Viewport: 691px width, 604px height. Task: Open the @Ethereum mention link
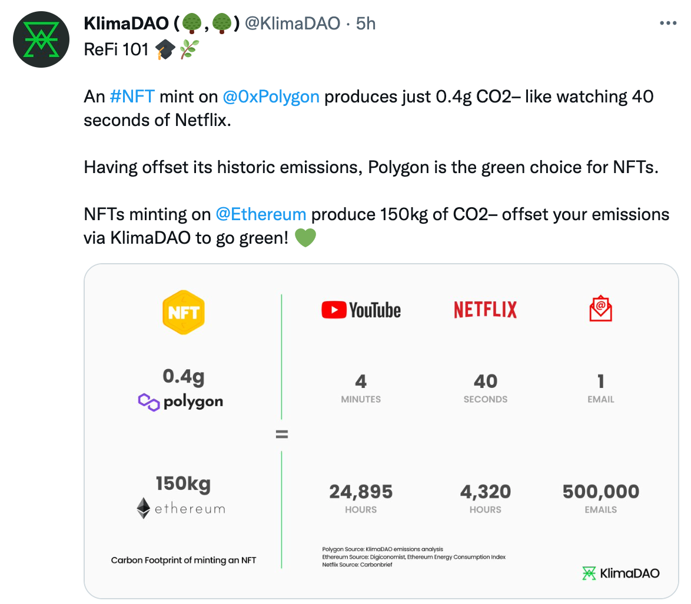[261, 214]
